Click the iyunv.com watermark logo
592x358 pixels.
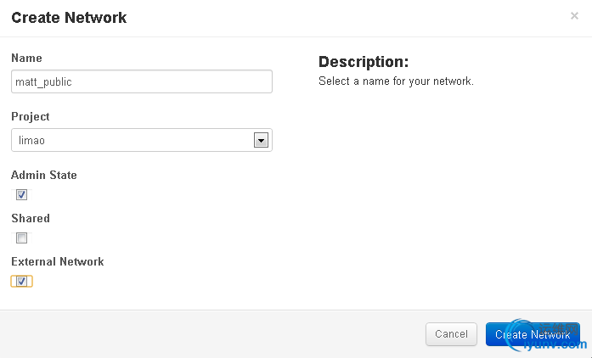[x=549, y=335]
